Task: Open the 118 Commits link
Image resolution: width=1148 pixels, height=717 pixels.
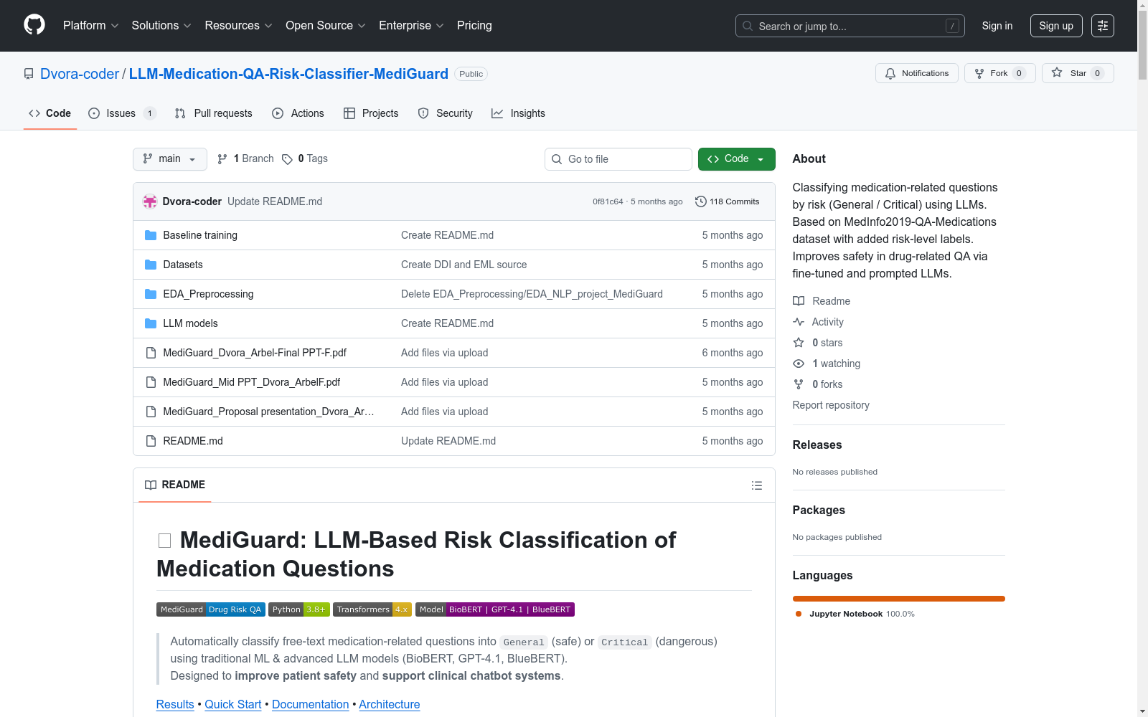Action: point(728,201)
